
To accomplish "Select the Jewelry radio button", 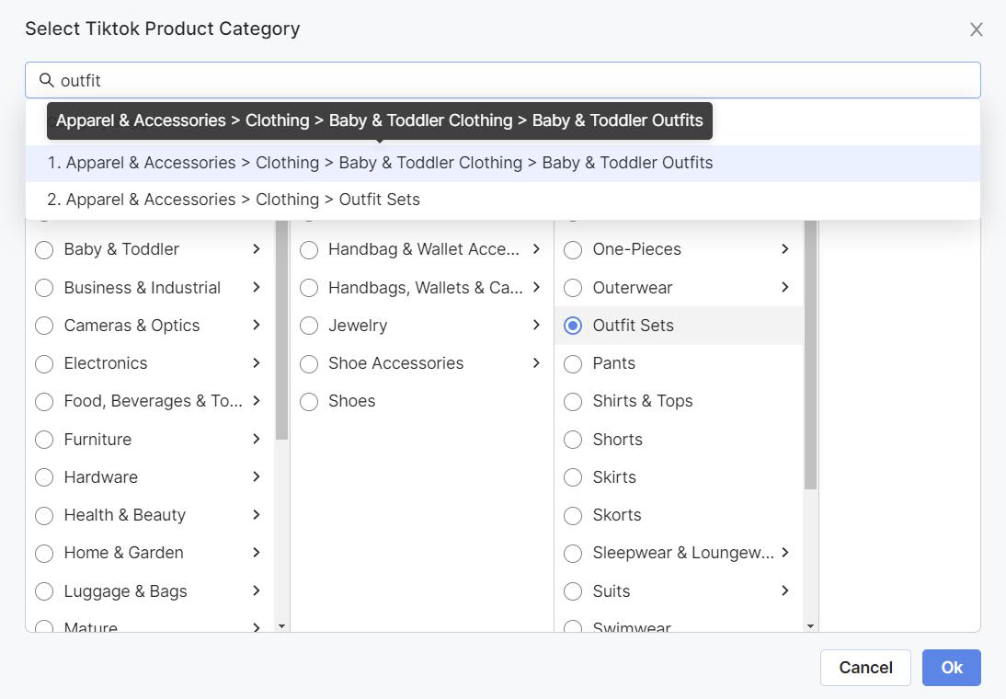I will [x=309, y=326].
